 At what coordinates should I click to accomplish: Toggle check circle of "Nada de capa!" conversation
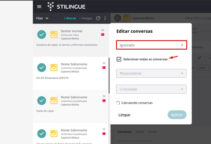tap(42, 101)
